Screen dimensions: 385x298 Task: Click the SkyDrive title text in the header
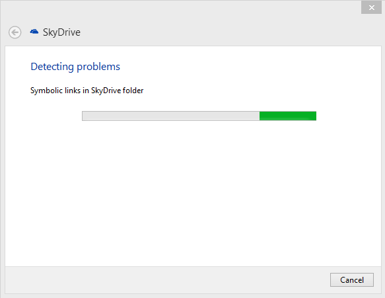(61, 32)
